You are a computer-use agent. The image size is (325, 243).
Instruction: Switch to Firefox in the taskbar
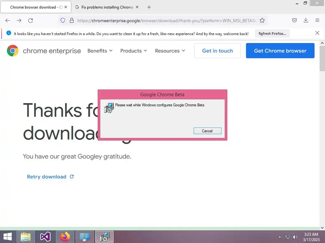[x=65, y=237]
